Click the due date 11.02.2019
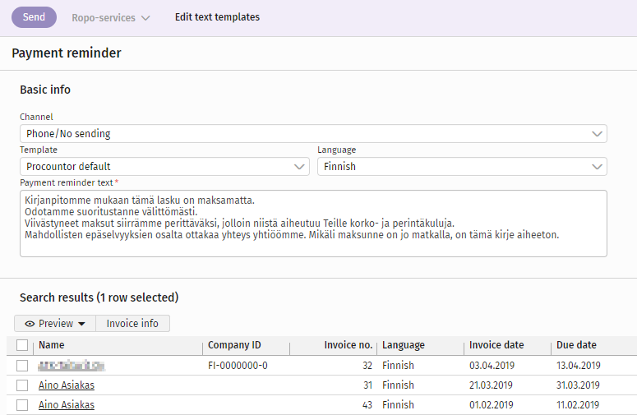 tap(578, 405)
